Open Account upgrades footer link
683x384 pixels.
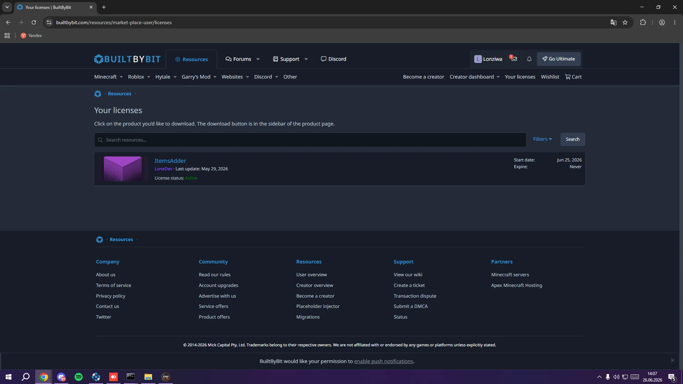(x=218, y=285)
